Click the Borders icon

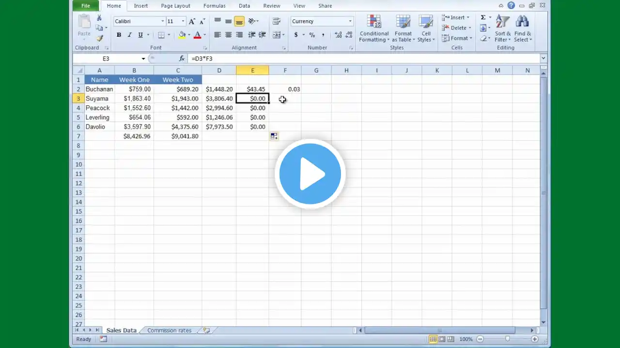click(x=161, y=35)
